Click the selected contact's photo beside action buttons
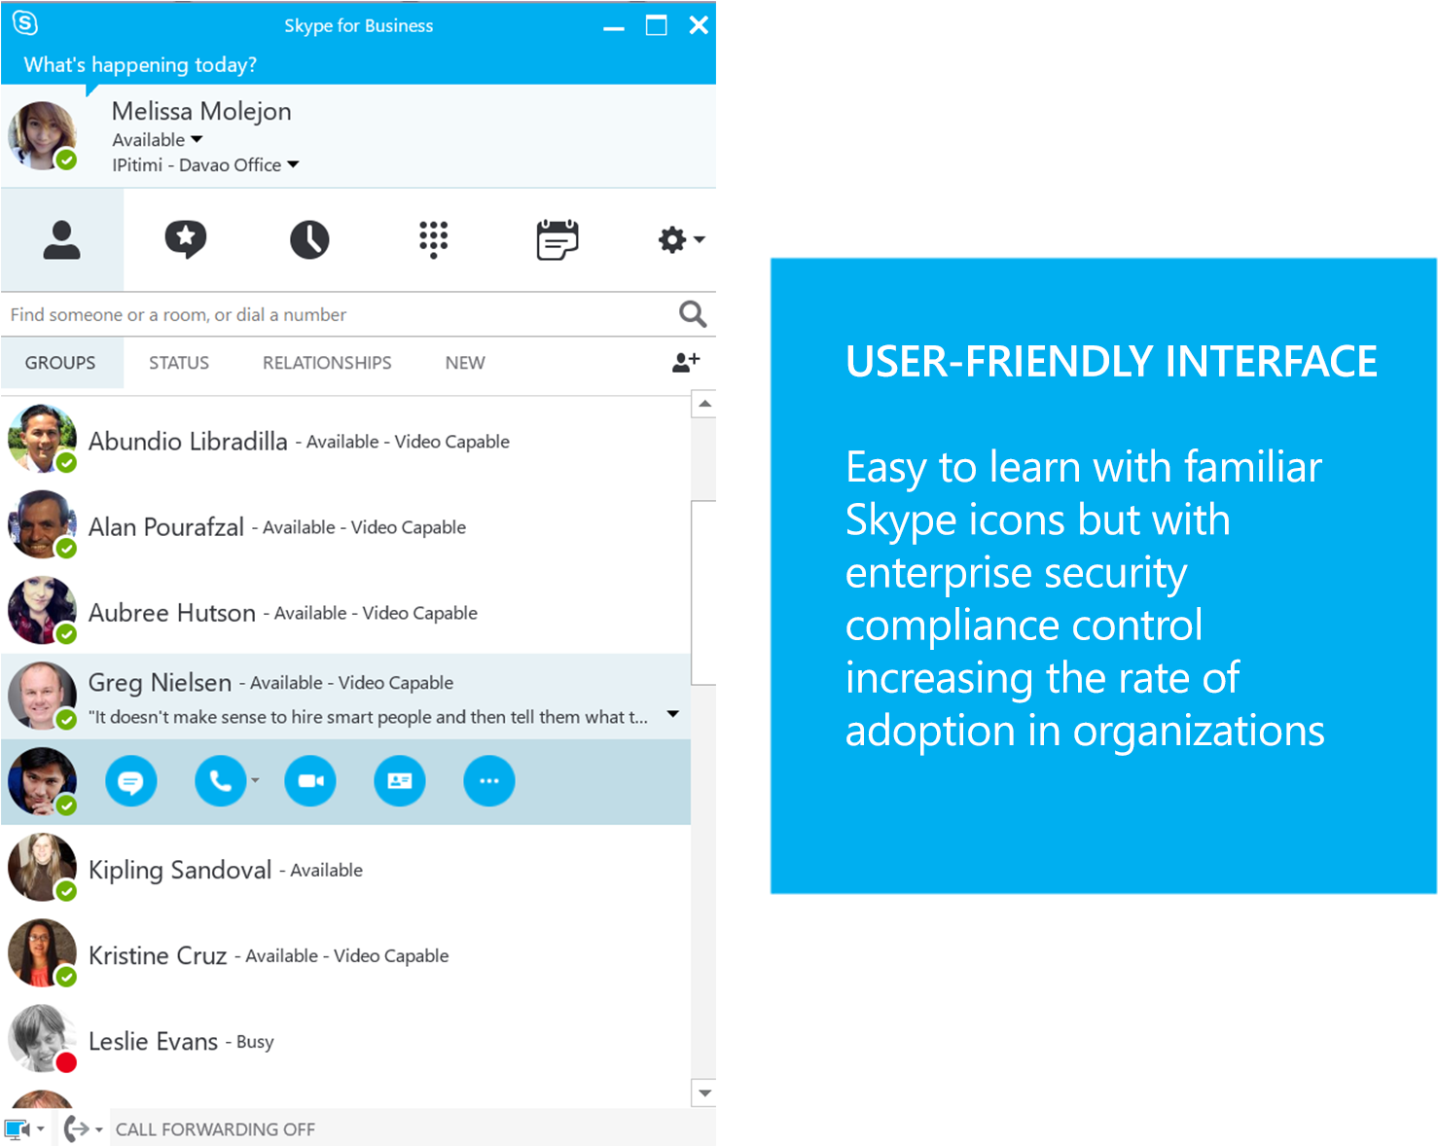This screenshot has height=1146, width=1438. [x=42, y=781]
